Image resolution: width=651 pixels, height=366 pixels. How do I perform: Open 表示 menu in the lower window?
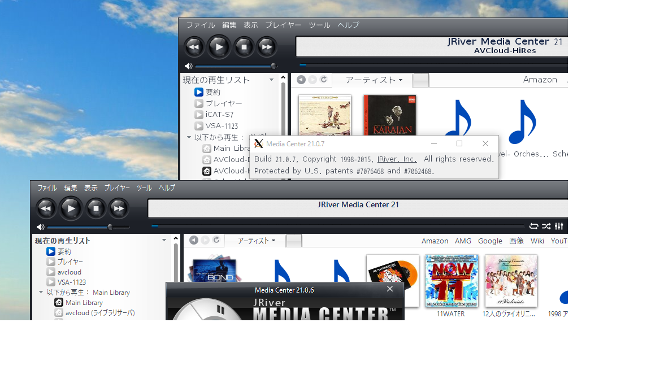point(91,188)
